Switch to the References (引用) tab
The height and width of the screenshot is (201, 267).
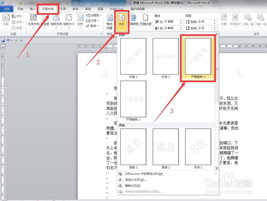[x=63, y=9]
